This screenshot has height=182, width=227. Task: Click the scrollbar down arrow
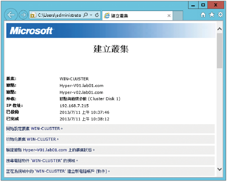tap(219, 169)
